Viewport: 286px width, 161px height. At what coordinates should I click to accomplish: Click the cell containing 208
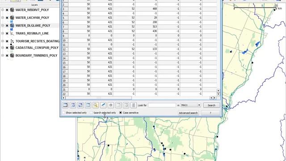pos(146,22)
